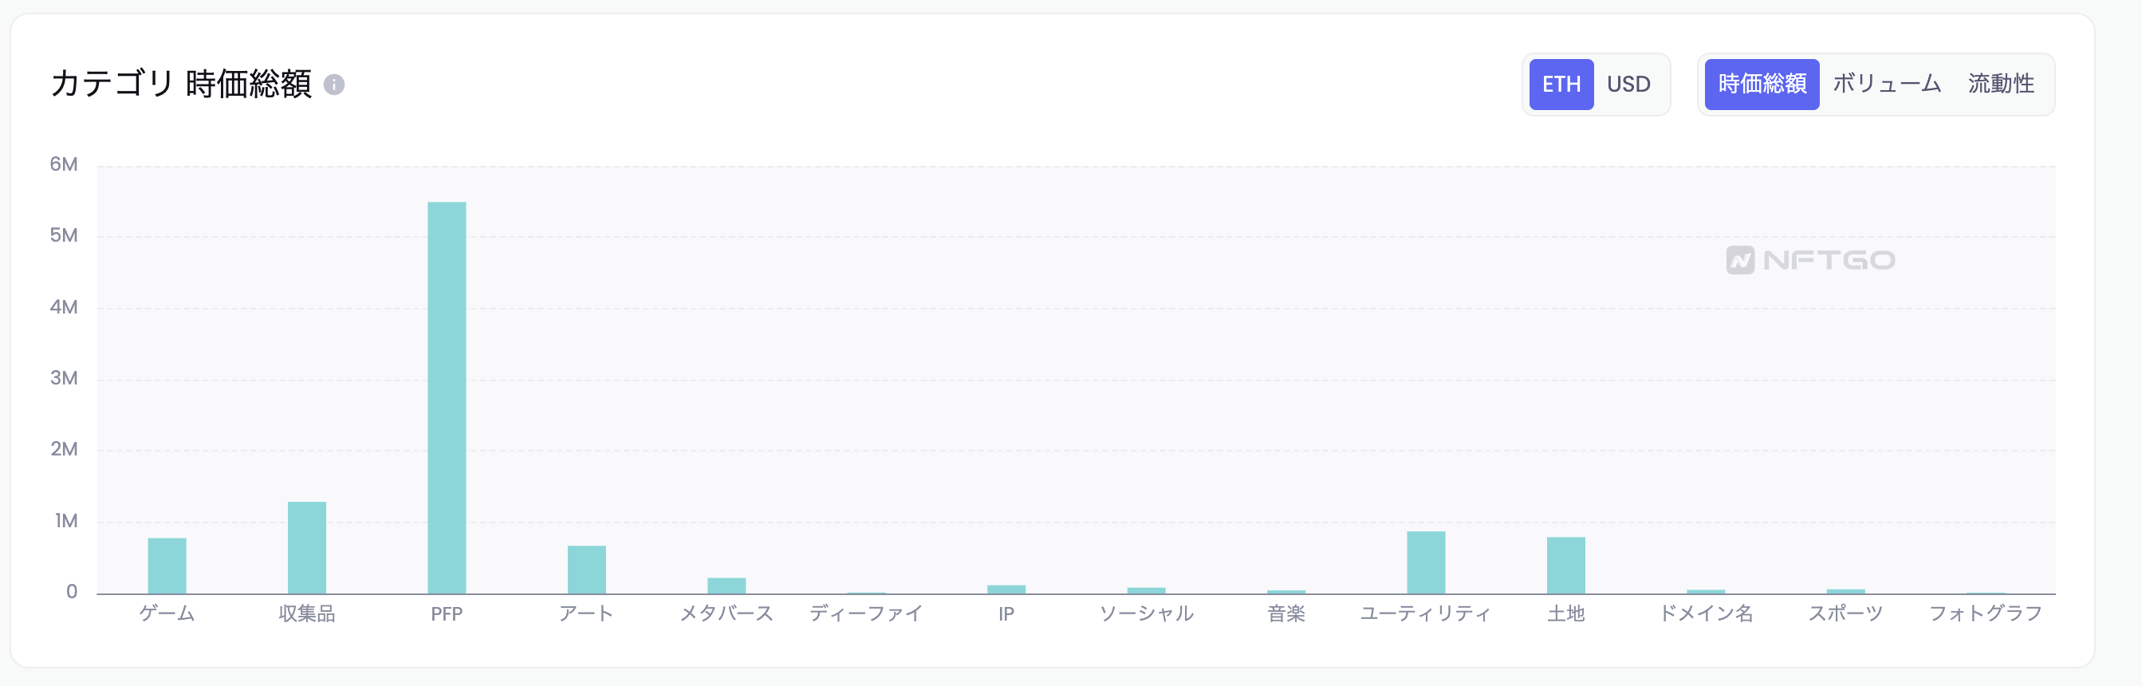Click the ユーティリティ bar

point(1426,562)
